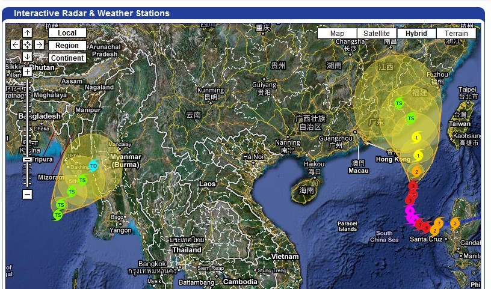
Task: Click the Local zoom preset button
Action: click(x=67, y=32)
